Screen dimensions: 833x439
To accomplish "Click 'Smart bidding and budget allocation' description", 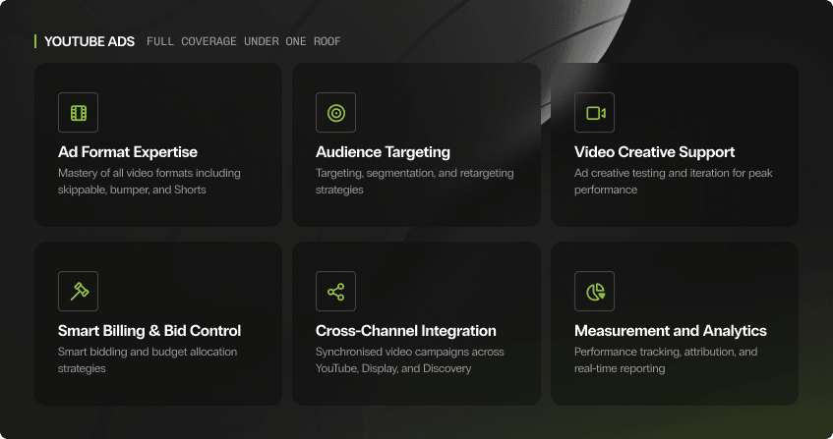I will 148,360.
